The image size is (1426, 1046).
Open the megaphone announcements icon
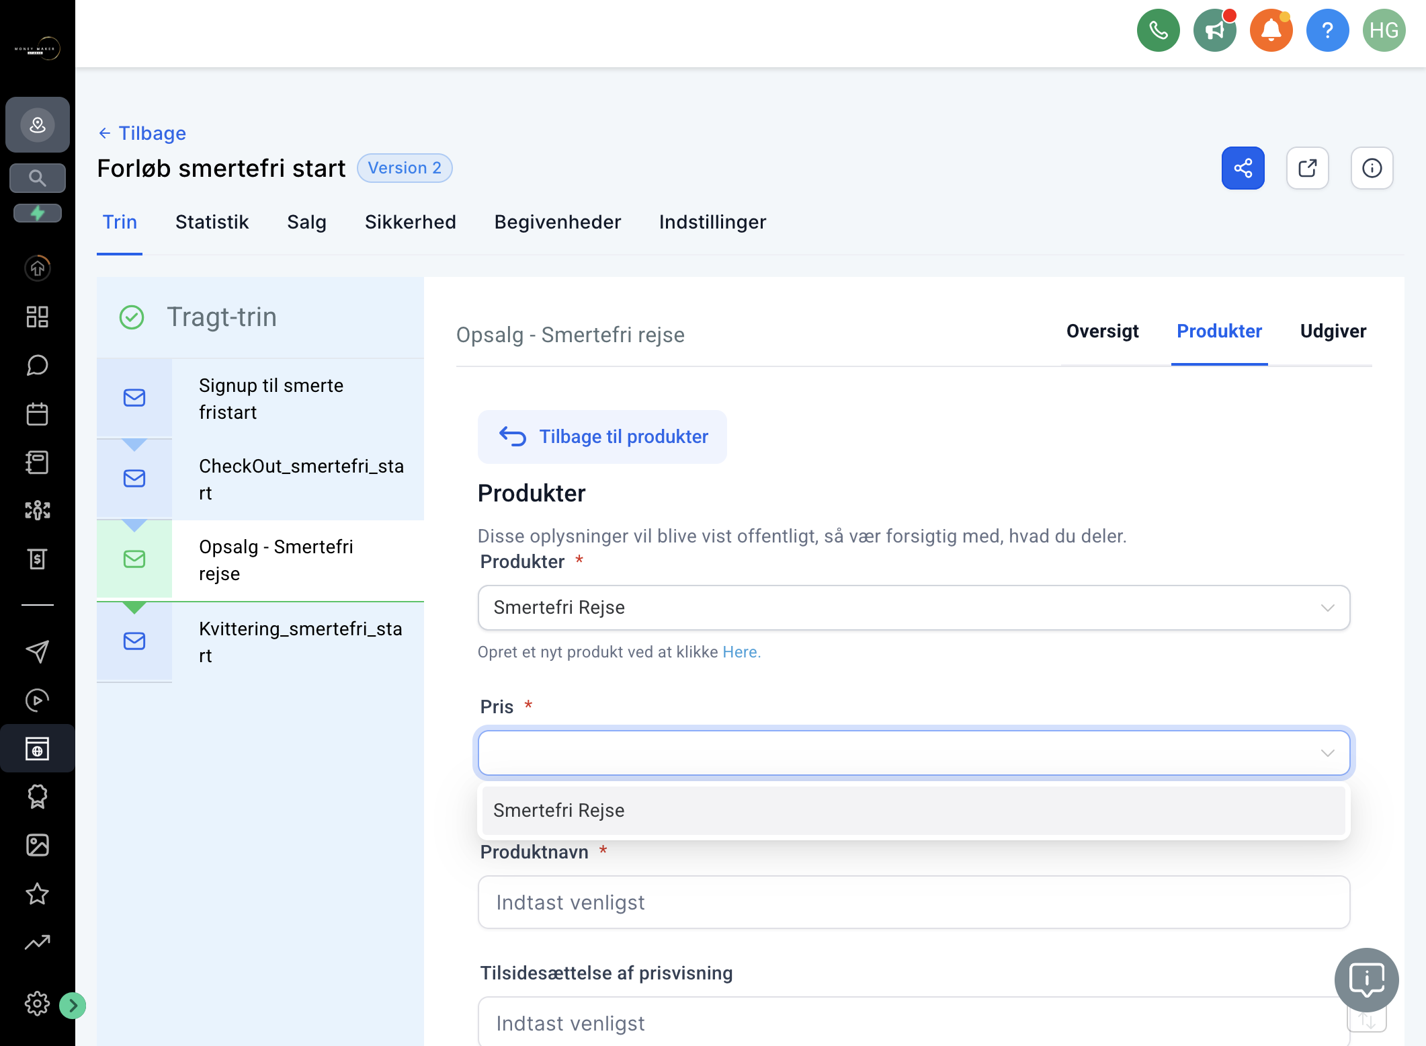tap(1214, 30)
